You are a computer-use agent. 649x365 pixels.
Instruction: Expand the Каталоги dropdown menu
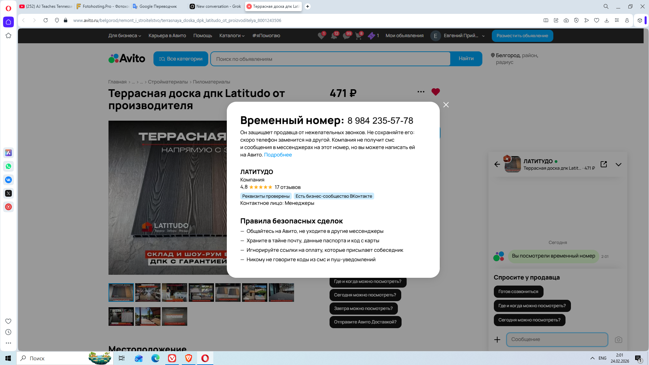click(232, 36)
